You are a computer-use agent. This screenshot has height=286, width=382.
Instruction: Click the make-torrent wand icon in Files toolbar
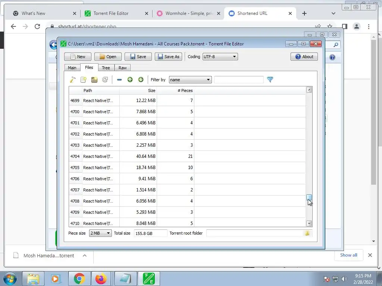click(x=73, y=80)
